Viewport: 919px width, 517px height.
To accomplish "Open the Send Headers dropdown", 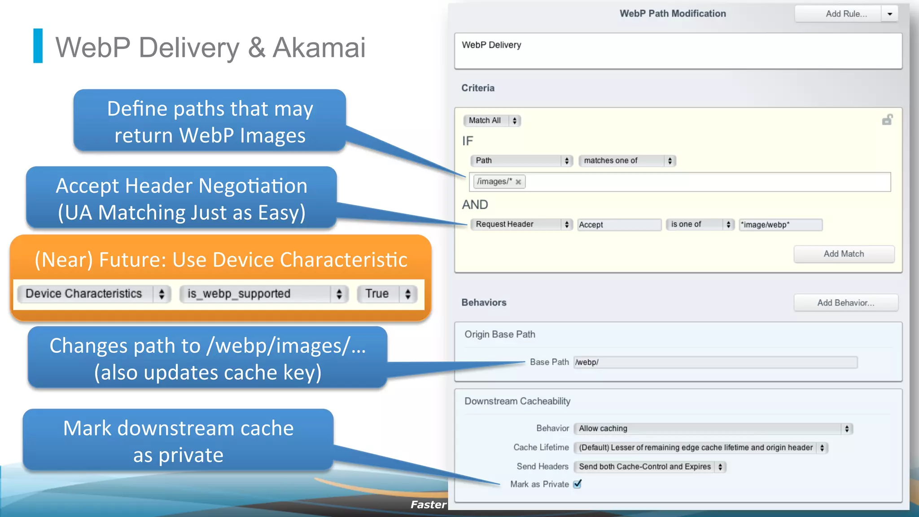I will pos(650,467).
